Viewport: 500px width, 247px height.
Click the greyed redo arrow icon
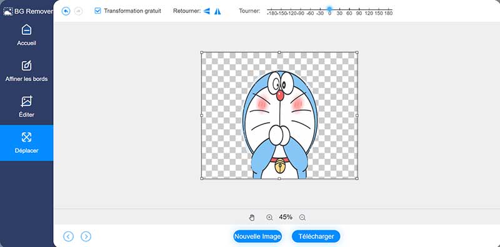pyautogui.click(x=78, y=11)
